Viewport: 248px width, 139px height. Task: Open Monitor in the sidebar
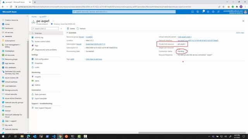8,107
